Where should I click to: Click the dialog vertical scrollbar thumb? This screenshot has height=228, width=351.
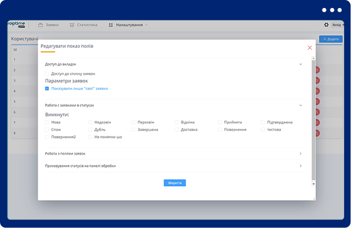coord(313,120)
